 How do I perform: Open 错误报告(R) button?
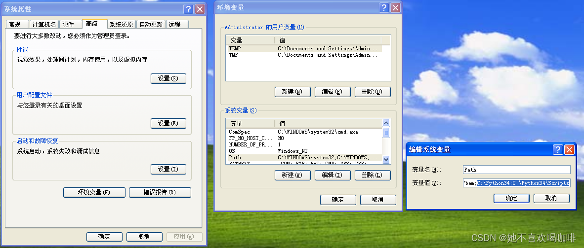tap(160, 192)
